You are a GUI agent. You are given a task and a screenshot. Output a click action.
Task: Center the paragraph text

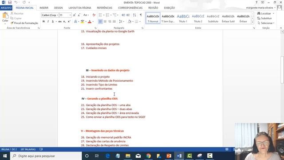point(105,22)
